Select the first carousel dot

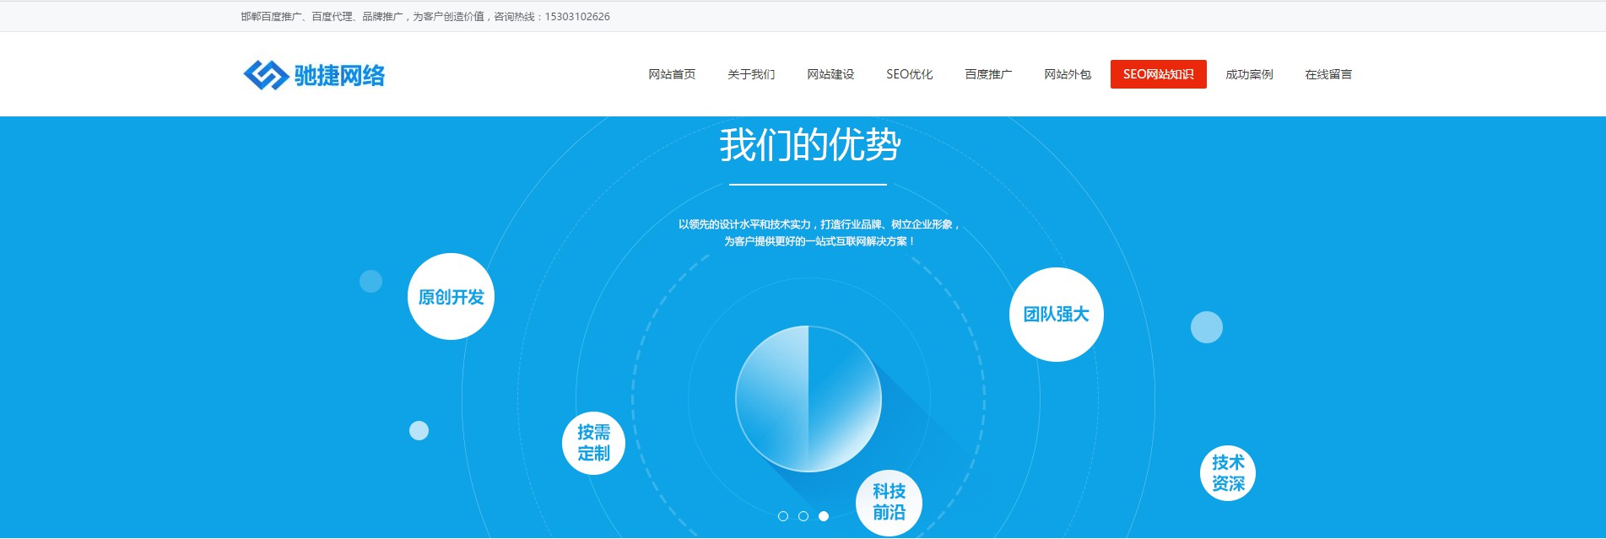point(783,516)
